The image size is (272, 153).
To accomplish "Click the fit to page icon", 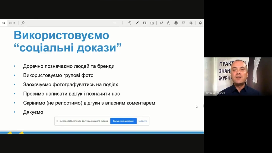I will click(137, 23).
